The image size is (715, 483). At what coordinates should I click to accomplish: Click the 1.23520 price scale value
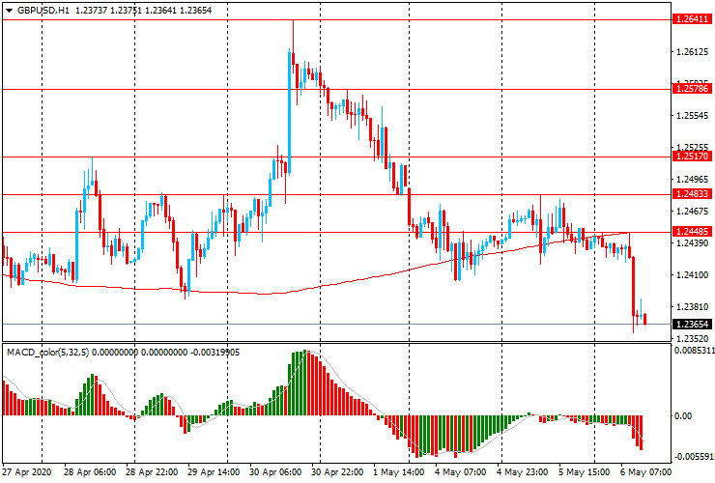click(692, 339)
